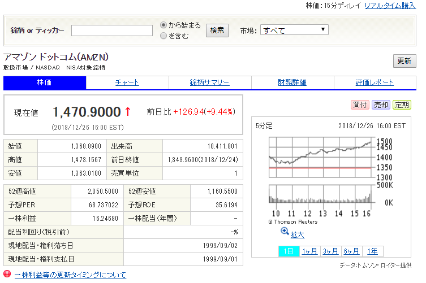Click the 前日終値 value 1,343.9600(2018/12/24)
Viewport: 426px width, 283px height.
(x=203, y=160)
